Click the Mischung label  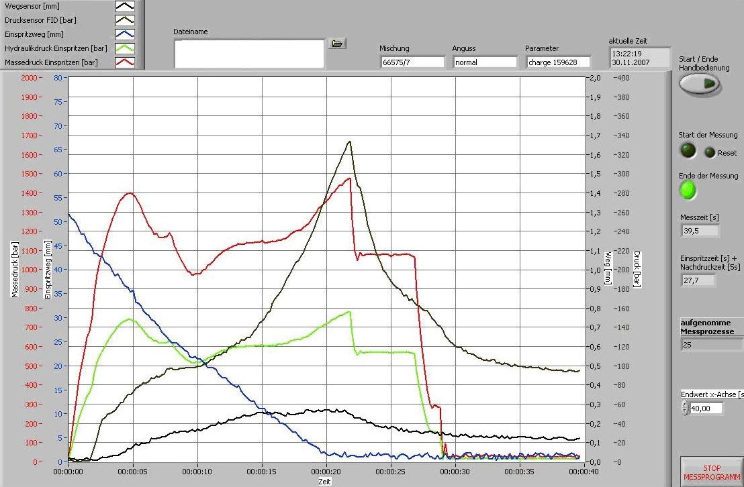394,48
